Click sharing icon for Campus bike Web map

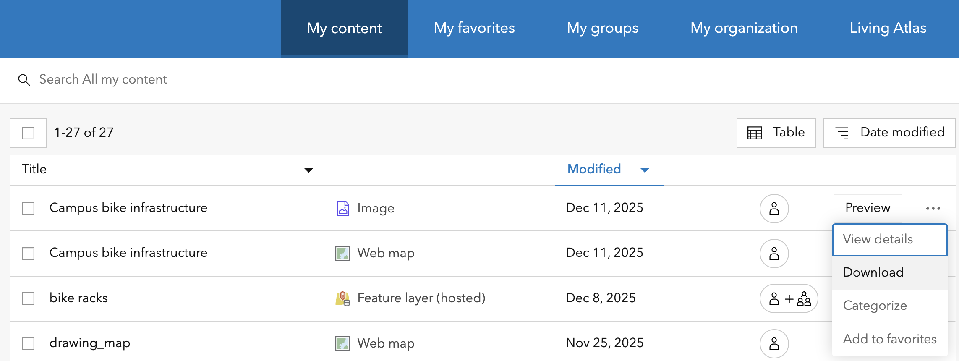(774, 254)
